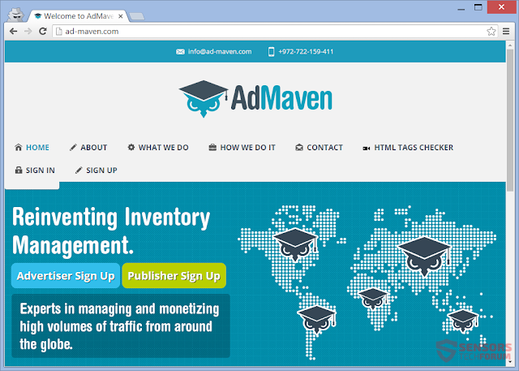Click the owl icon over North America

click(295, 245)
